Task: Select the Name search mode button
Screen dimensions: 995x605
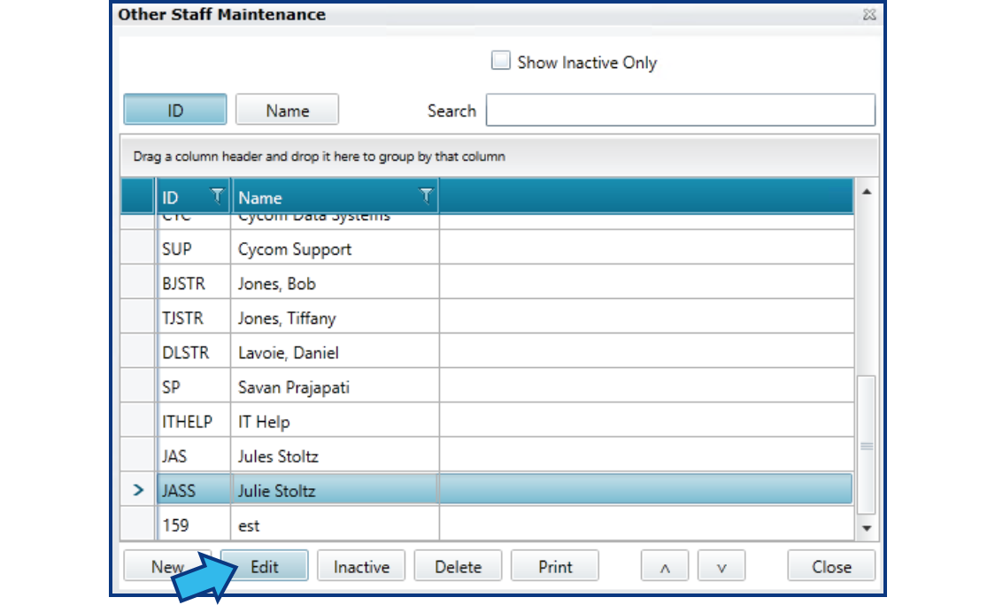Action: pyautogui.click(x=287, y=110)
